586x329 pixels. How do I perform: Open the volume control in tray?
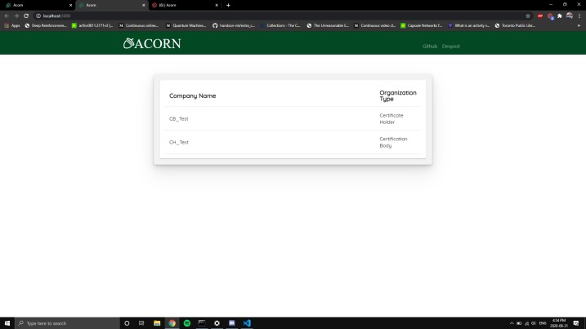pos(534,323)
